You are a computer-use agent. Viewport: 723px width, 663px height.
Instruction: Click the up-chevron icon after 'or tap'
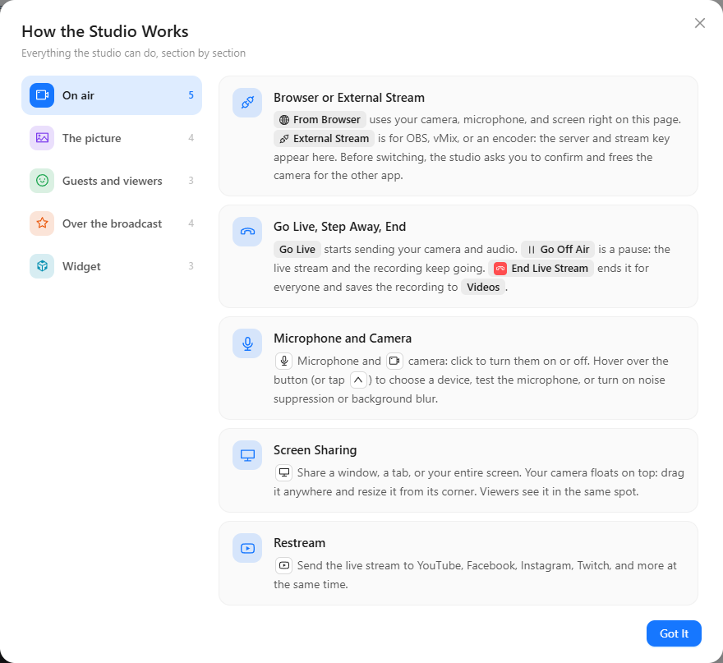(358, 380)
